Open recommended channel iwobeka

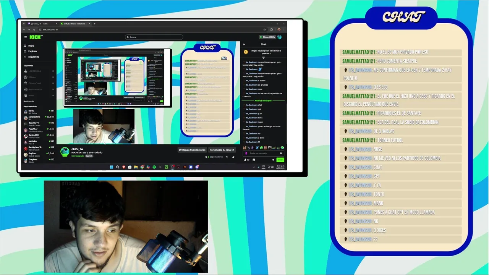[39, 142]
